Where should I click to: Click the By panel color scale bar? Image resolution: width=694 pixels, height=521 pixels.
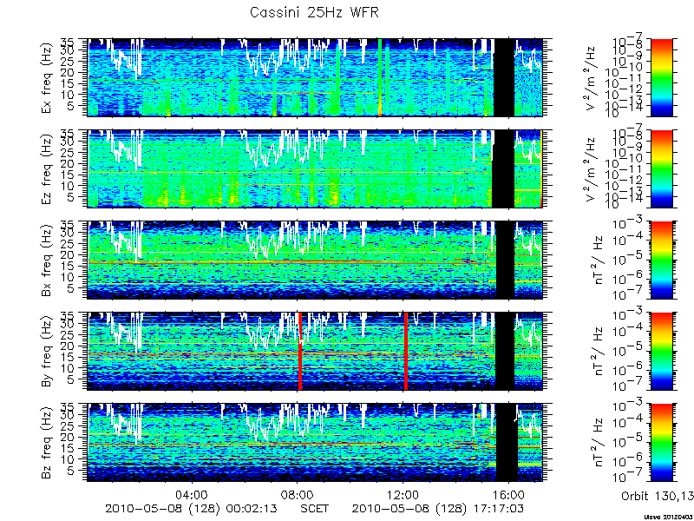(661, 352)
